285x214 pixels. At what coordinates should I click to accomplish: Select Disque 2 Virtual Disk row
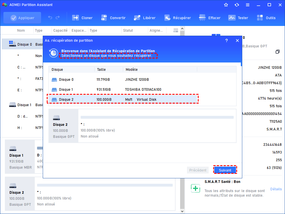[123, 100]
